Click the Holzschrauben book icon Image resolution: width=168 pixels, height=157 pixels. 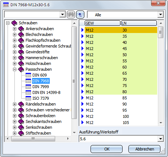(21, 63)
